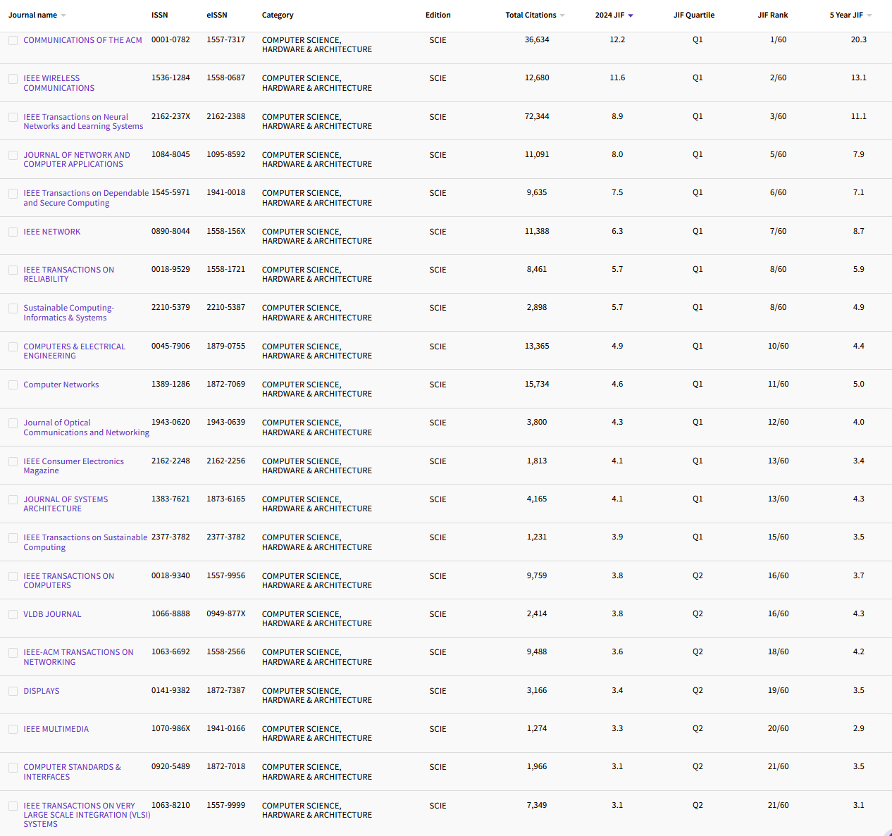Check the Computer Networks row checkbox
The image size is (892, 836).
click(x=13, y=385)
